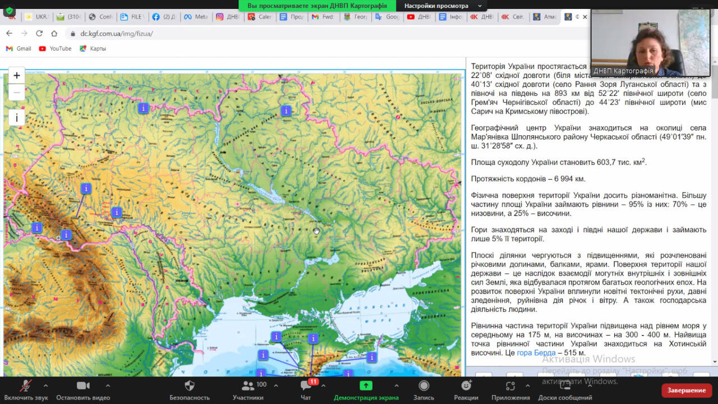Switch to the UKR browser tab

[37, 17]
